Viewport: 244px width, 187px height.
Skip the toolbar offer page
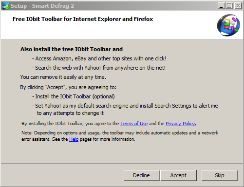click(220, 175)
